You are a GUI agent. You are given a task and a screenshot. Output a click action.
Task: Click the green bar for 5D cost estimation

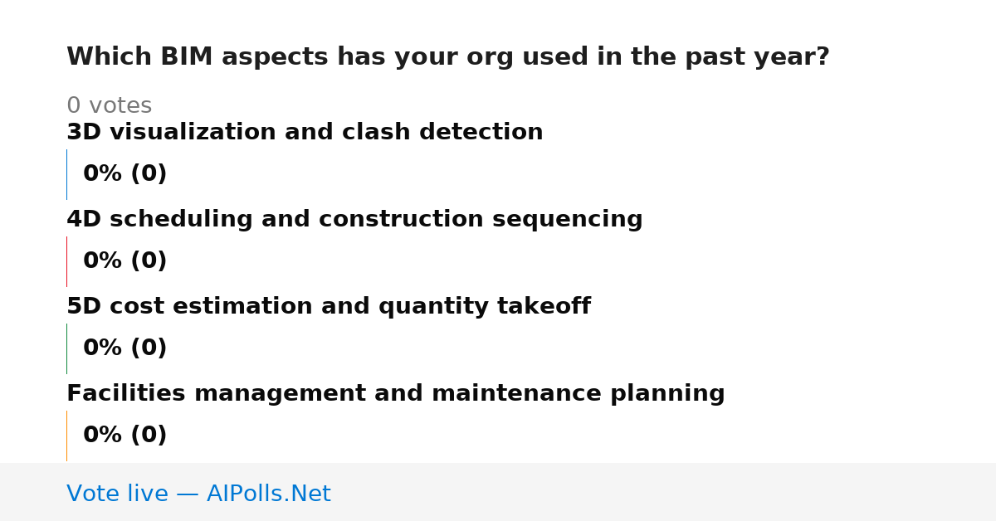[x=66, y=348]
